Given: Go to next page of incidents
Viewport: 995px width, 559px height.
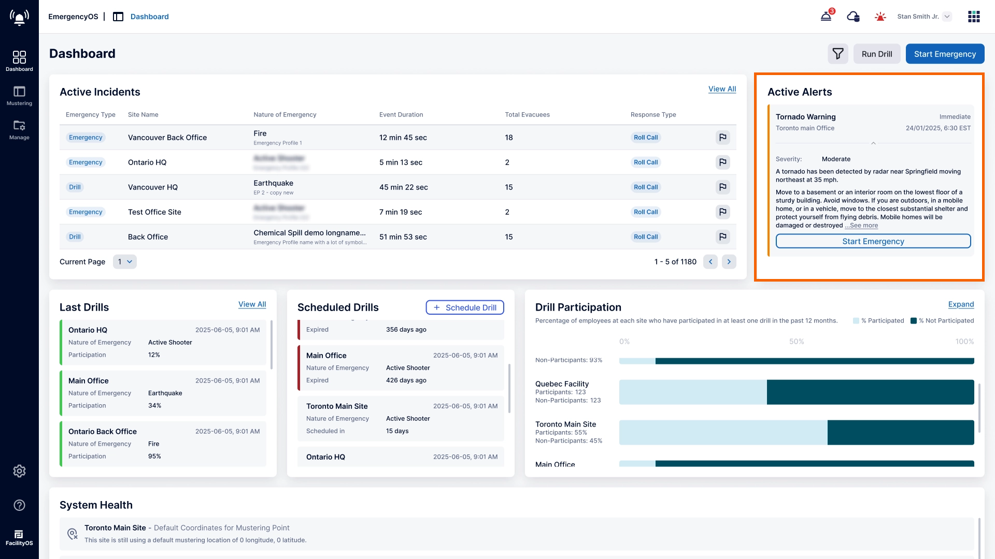Looking at the screenshot, I should point(729,262).
